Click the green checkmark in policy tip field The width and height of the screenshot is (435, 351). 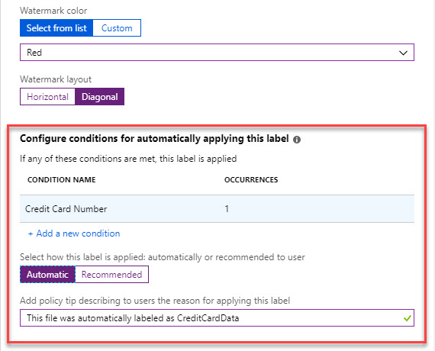pos(407,318)
